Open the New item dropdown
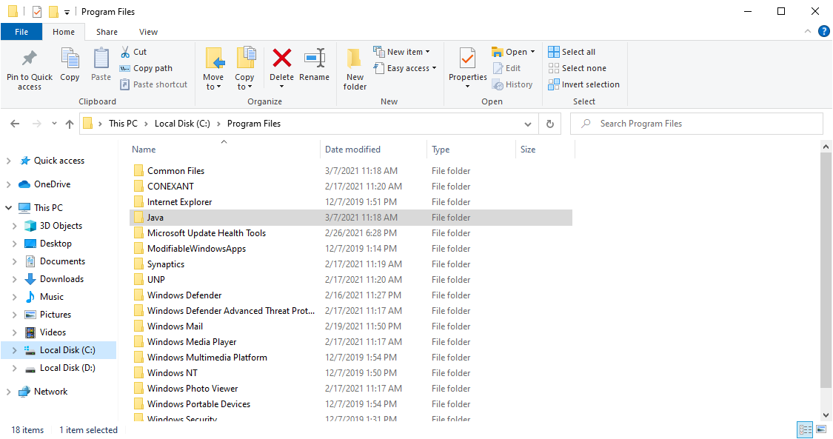Screen dimensions: 833x439 pyautogui.click(x=404, y=51)
